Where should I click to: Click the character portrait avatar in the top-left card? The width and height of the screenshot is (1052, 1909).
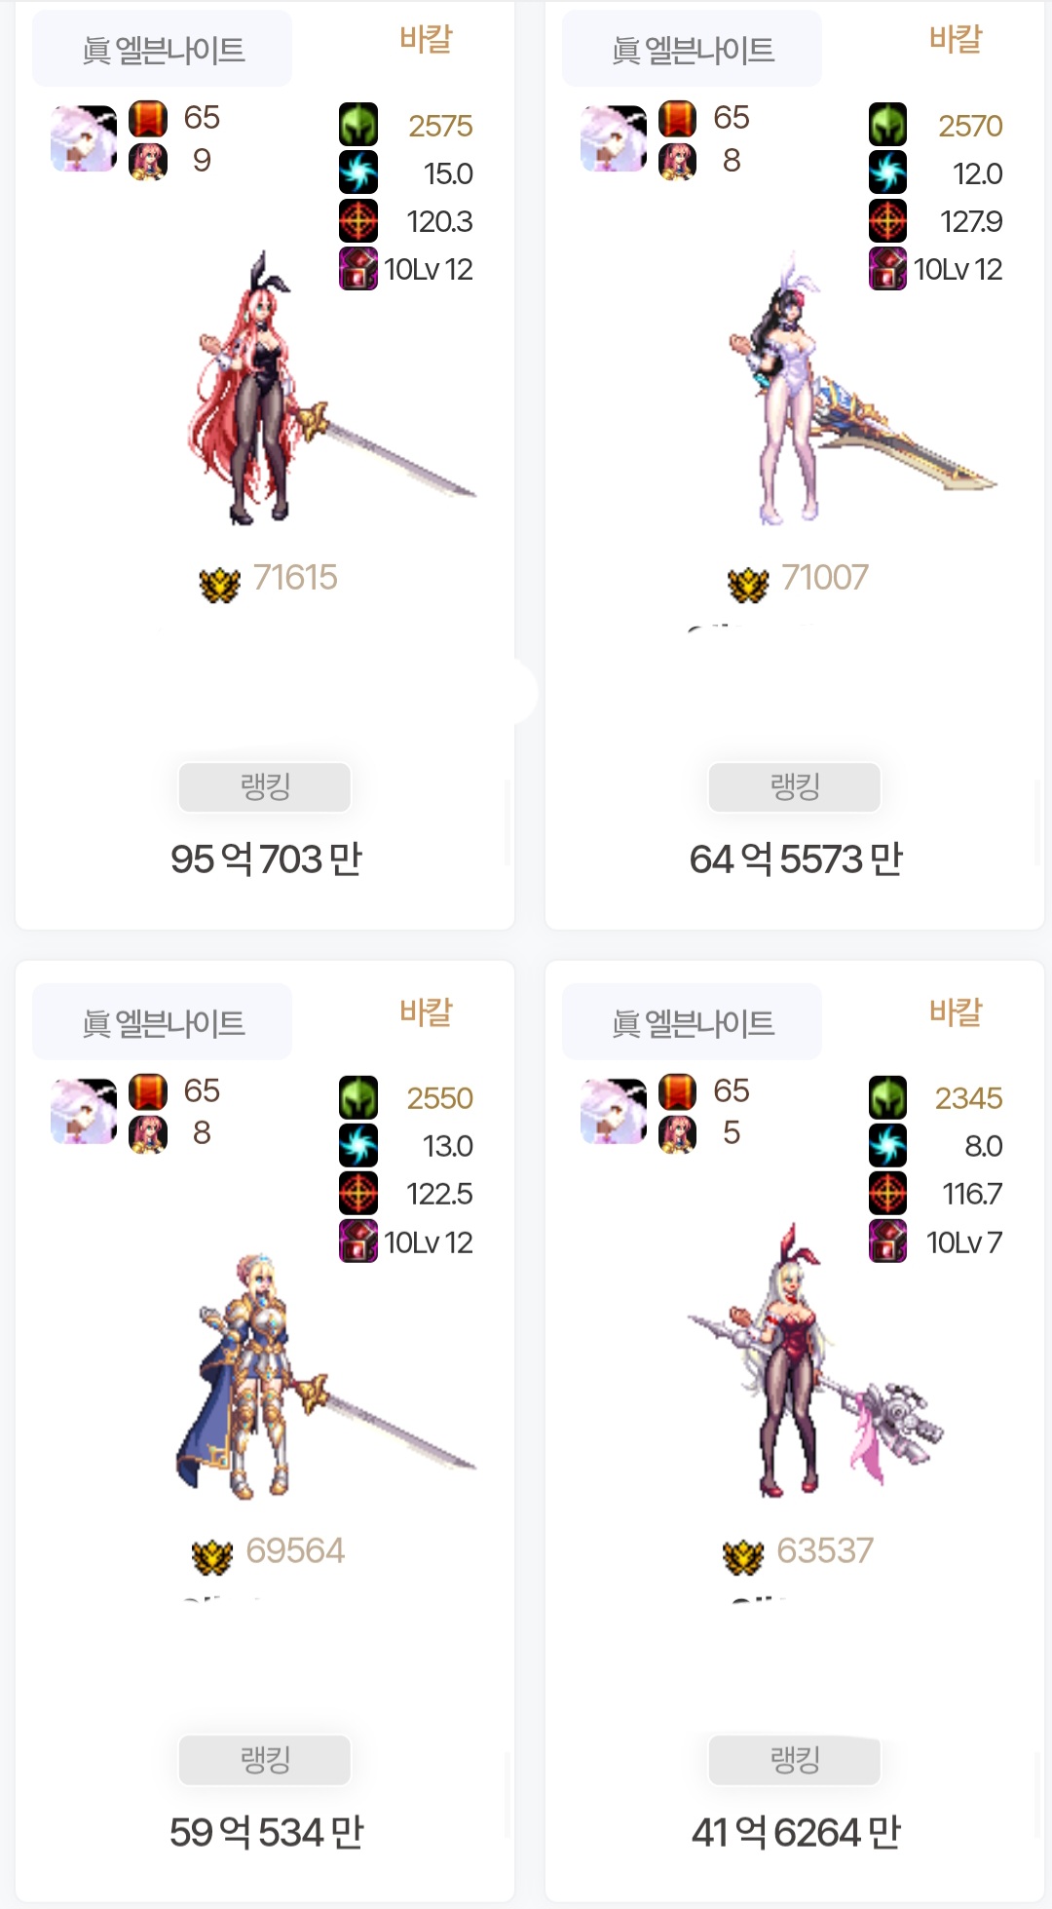click(x=84, y=138)
